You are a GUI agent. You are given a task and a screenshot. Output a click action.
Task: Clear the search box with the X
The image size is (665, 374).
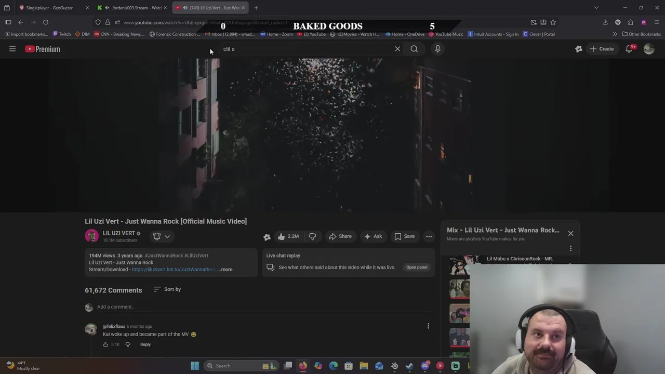397,49
